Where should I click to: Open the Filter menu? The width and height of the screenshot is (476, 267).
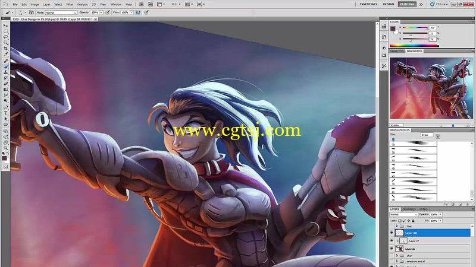click(70, 5)
